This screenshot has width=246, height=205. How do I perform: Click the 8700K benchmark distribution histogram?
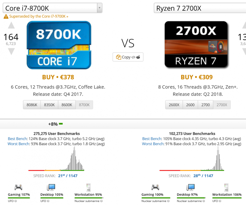coord(56,159)
